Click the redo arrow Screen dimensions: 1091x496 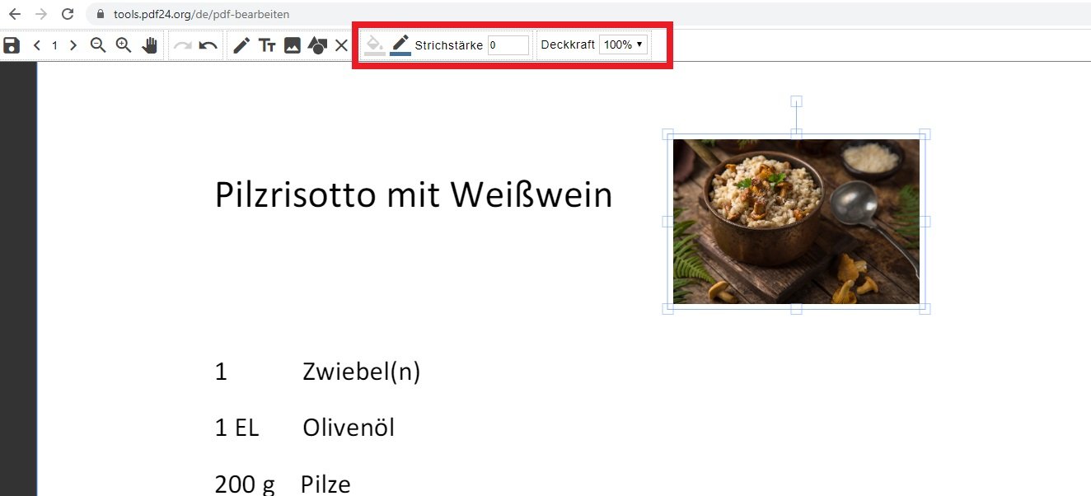pyautogui.click(x=183, y=45)
